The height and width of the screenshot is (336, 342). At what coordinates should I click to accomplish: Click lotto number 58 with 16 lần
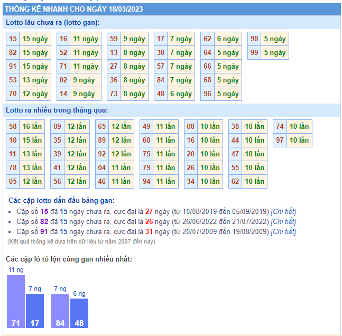(x=13, y=127)
